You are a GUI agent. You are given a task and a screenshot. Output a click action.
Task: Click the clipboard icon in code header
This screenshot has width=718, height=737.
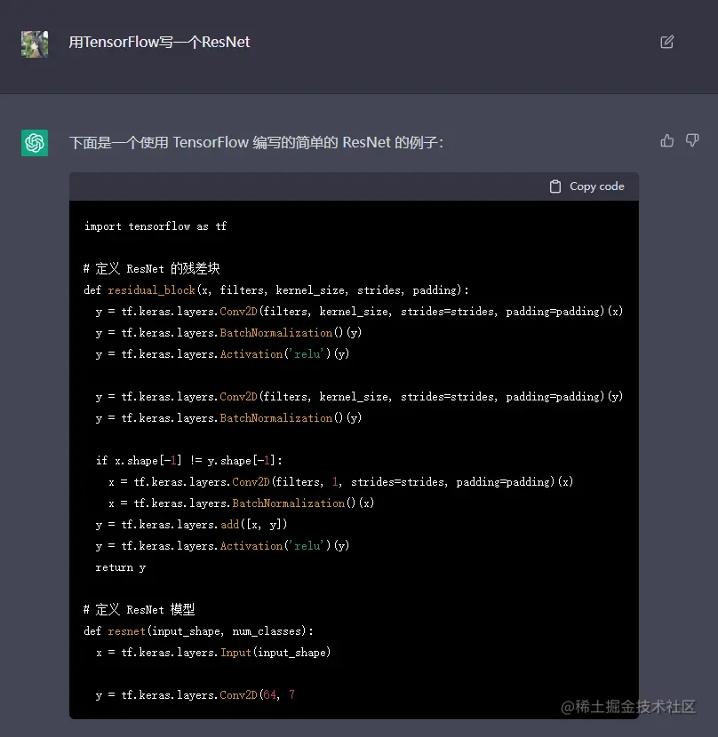[555, 186]
